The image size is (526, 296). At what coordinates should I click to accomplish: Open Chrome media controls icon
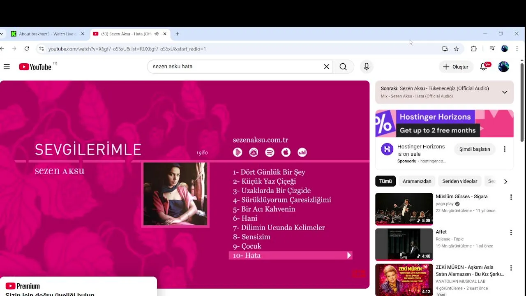[x=492, y=49]
